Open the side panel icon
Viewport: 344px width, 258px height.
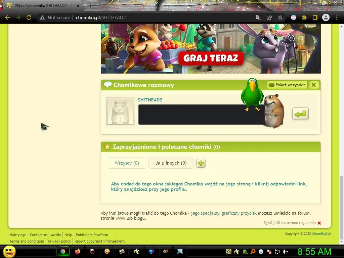click(315, 17)
